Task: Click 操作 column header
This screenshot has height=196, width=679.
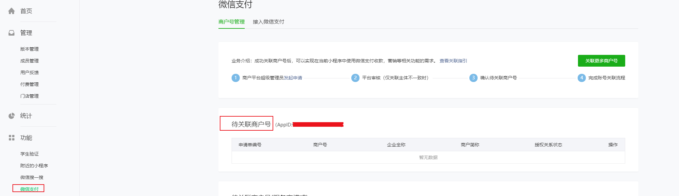Action: pos(613,145)
